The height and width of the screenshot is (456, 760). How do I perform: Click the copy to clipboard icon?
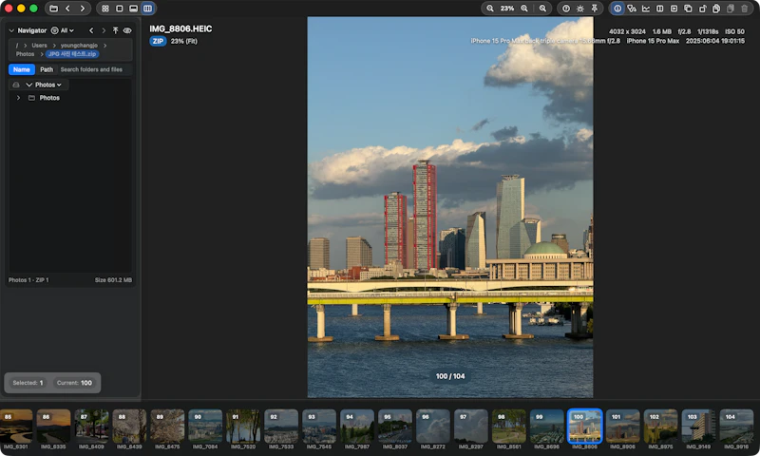click(x=716, y=9)
